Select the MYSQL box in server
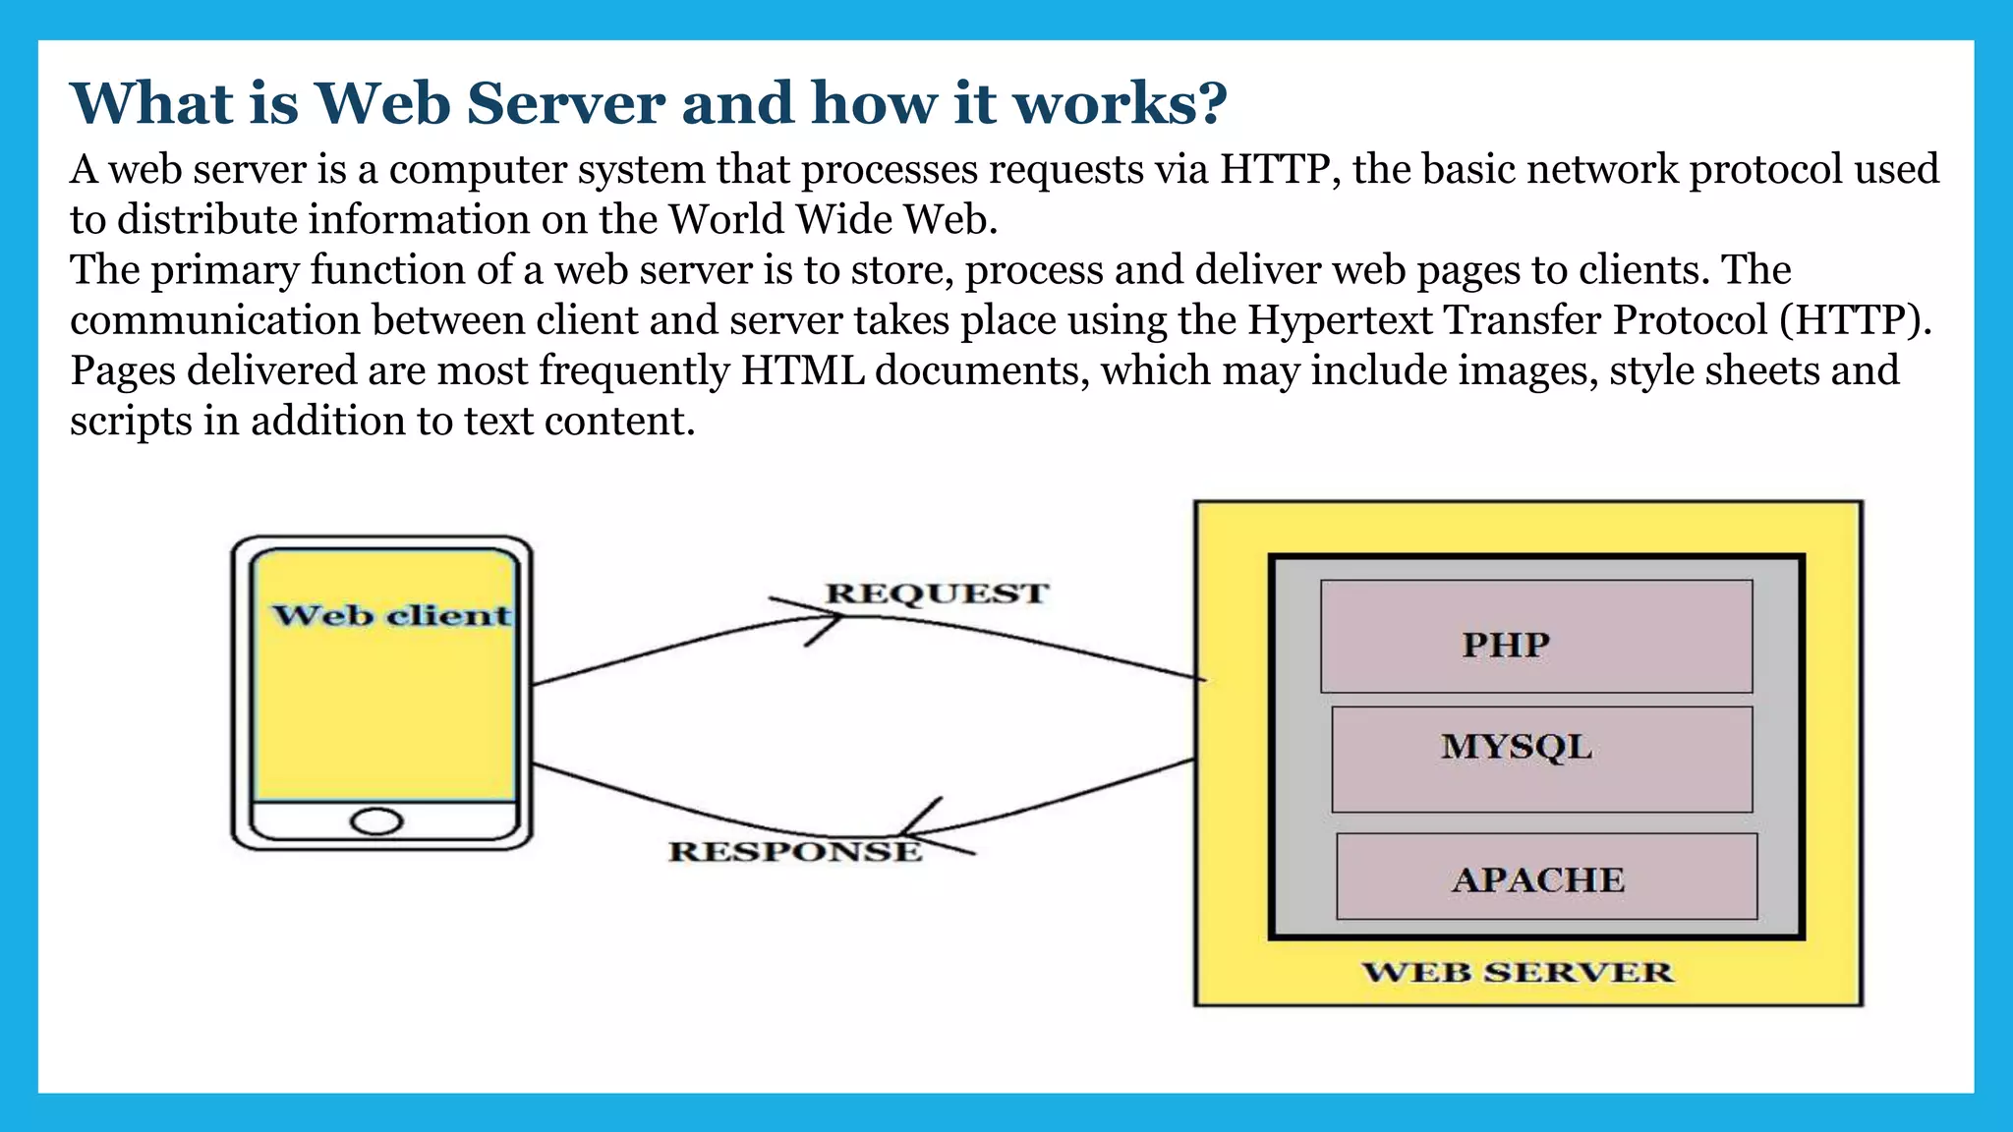2013x1132 pixels. [x=1541, y=759]
